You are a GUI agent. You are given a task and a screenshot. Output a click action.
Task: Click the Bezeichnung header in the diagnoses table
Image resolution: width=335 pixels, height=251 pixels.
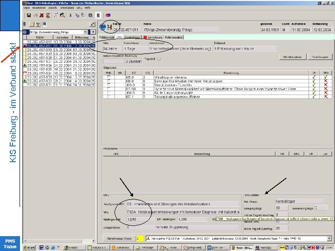pyautogui.click(x=231, y=73)
